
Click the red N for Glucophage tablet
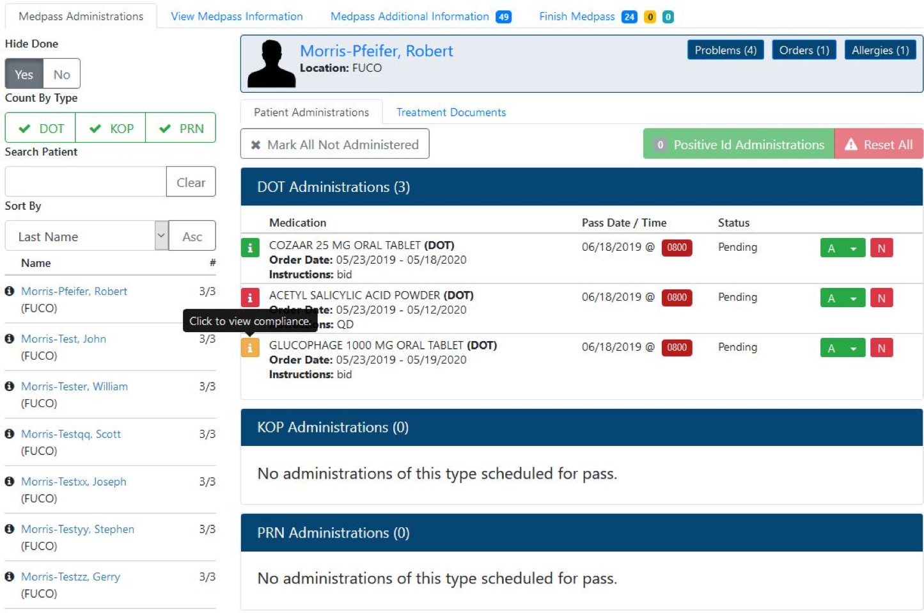point(881,347)
